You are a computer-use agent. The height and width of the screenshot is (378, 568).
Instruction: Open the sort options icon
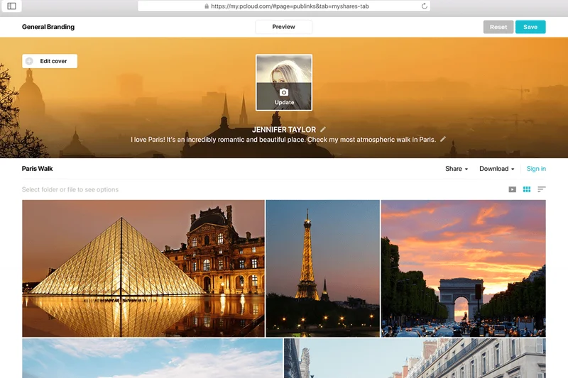pyautogui.click(x=542, y=189)
